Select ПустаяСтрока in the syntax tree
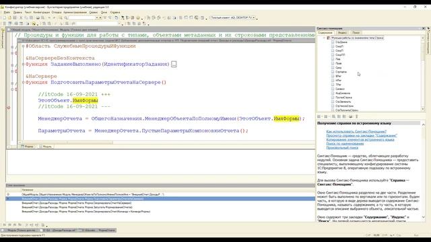This screenshot has width=431, height=242. click(343, 97)
